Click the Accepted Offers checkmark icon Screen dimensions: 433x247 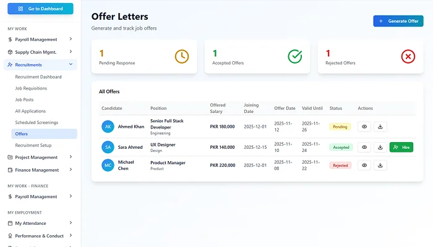295,56
